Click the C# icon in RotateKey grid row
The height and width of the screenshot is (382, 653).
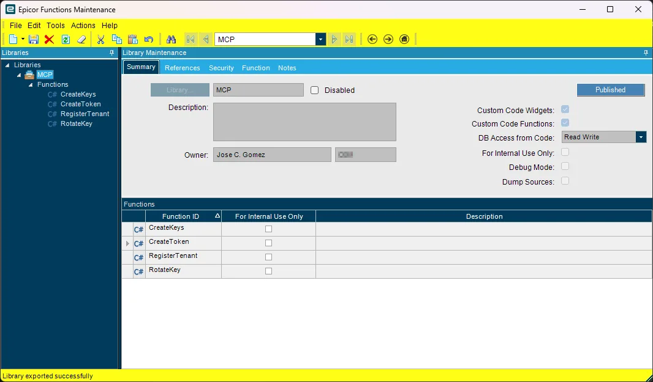138,272
